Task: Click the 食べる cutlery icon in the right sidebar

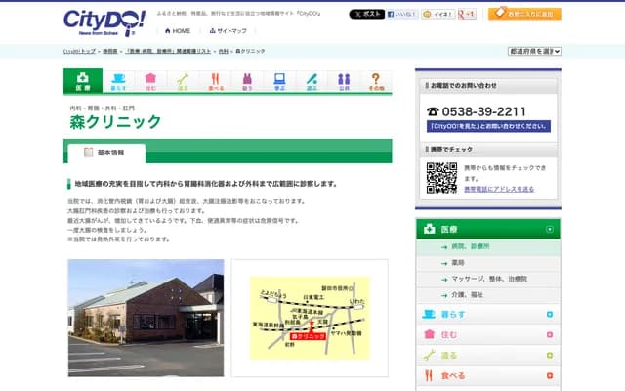Action: click(429, 375)
